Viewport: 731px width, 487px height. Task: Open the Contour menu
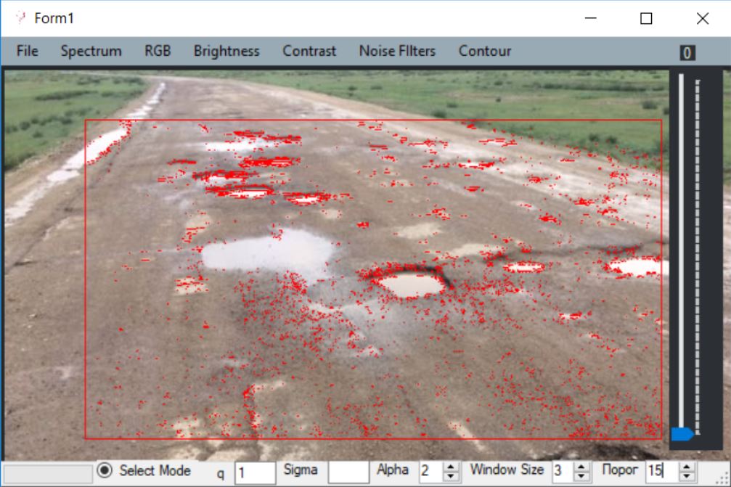tap(485, 51)
